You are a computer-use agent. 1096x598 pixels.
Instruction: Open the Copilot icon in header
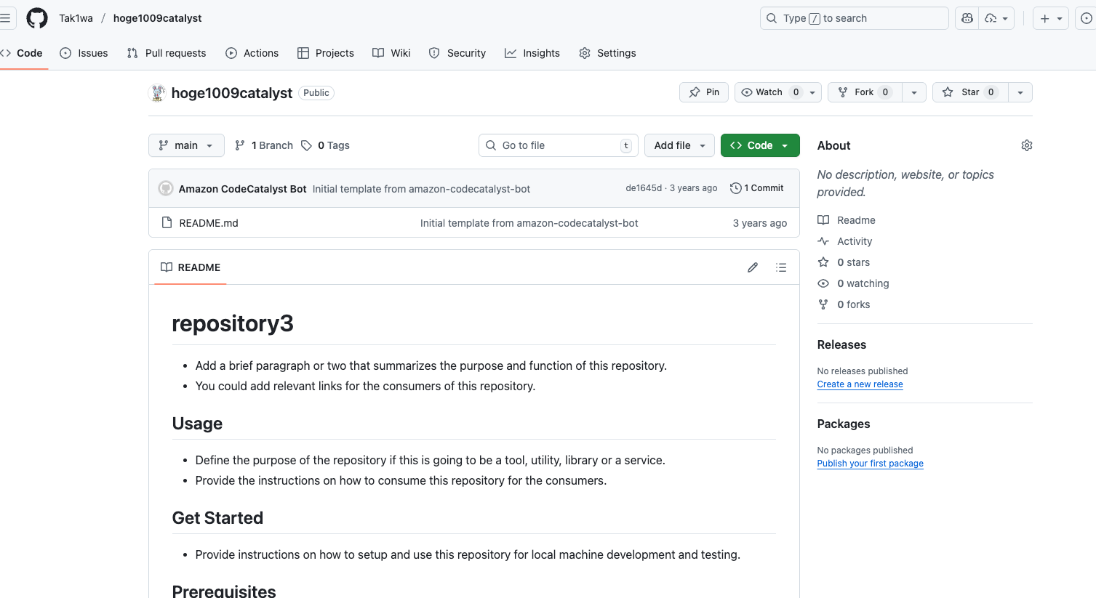pos(967,18)
